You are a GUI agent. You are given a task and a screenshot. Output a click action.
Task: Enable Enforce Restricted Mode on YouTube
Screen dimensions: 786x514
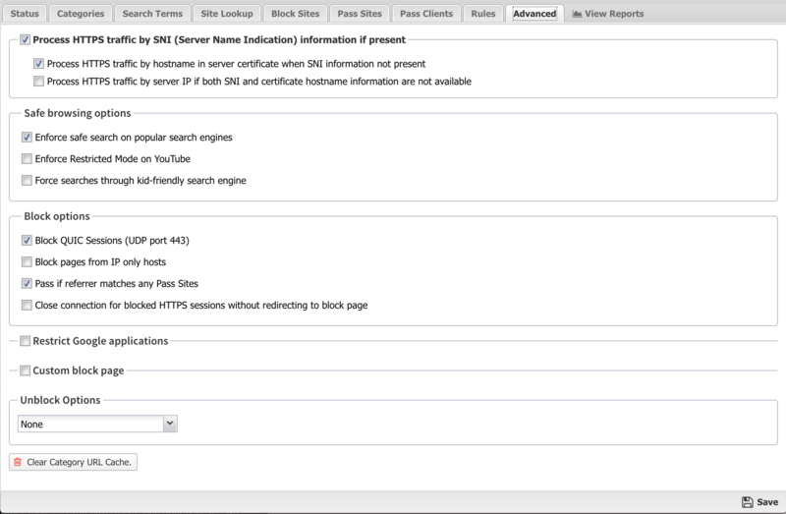26,159
